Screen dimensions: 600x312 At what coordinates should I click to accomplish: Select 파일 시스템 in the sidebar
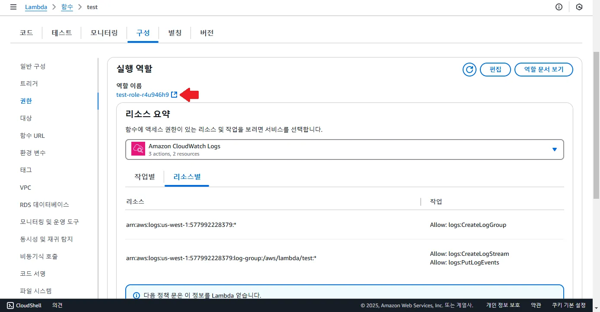[36, 291]
